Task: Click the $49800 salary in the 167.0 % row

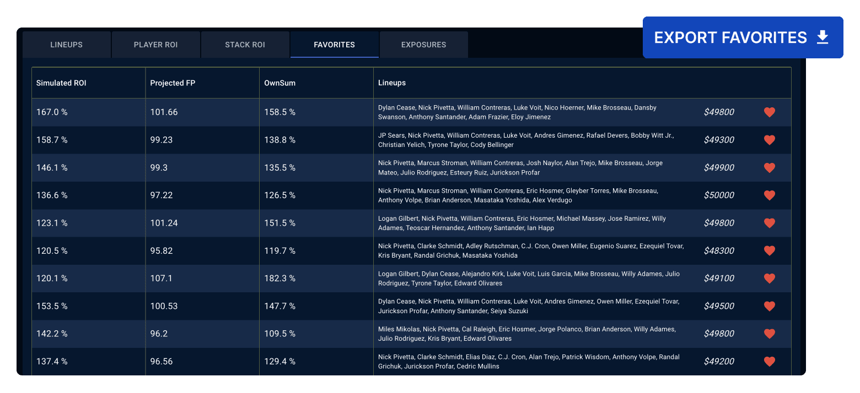Action: click(719, 112)
